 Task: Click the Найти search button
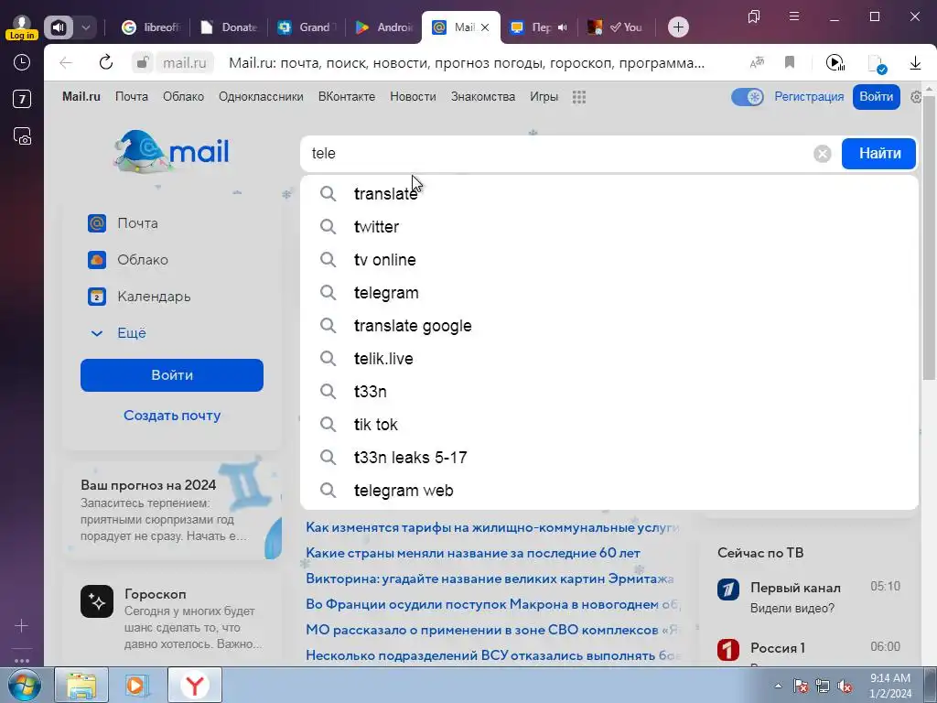click(879, 154)
